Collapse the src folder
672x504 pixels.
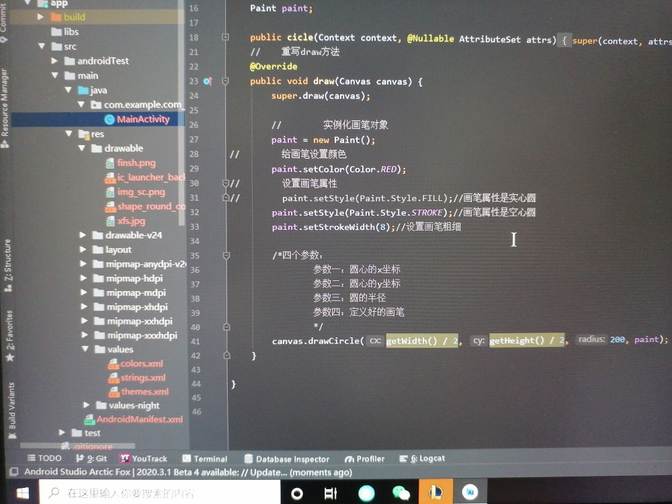point(42,46)
